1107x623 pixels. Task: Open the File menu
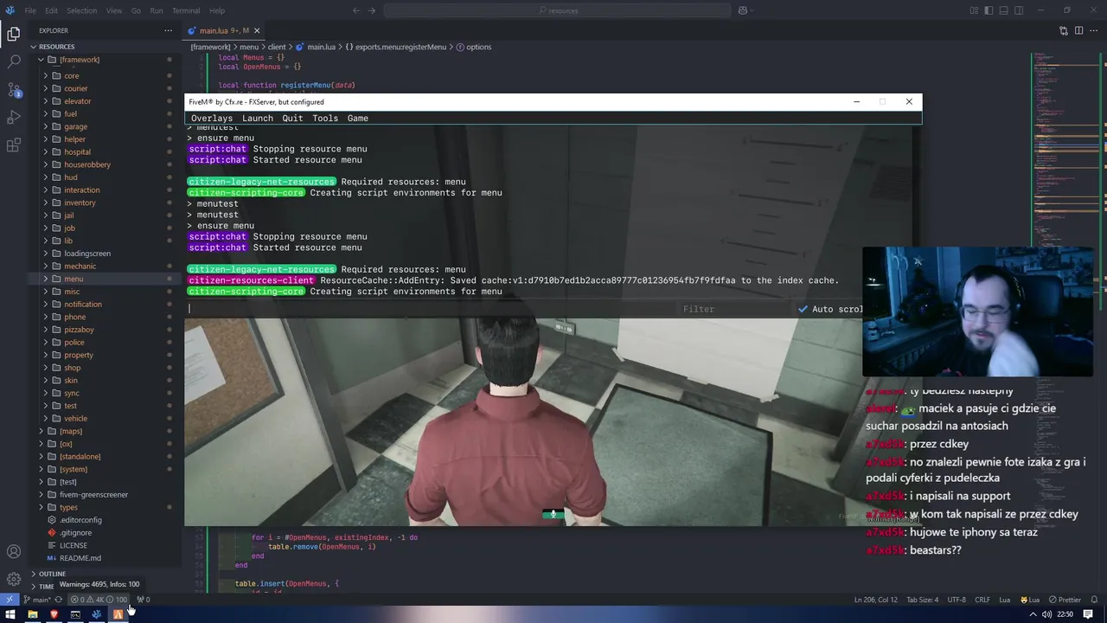[x=30, y=10]
